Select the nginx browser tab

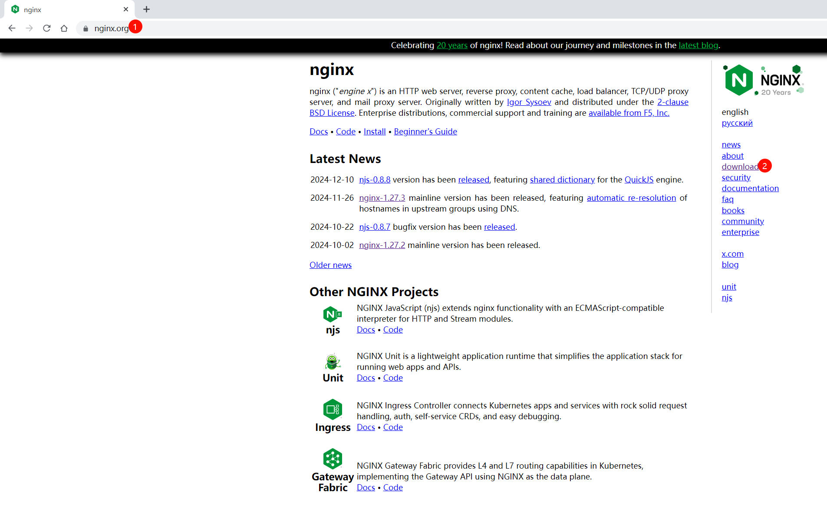[69, 9]
